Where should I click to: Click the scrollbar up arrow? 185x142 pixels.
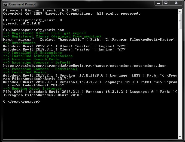pos(180,11)
